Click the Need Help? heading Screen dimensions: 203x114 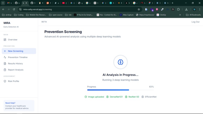10,103
